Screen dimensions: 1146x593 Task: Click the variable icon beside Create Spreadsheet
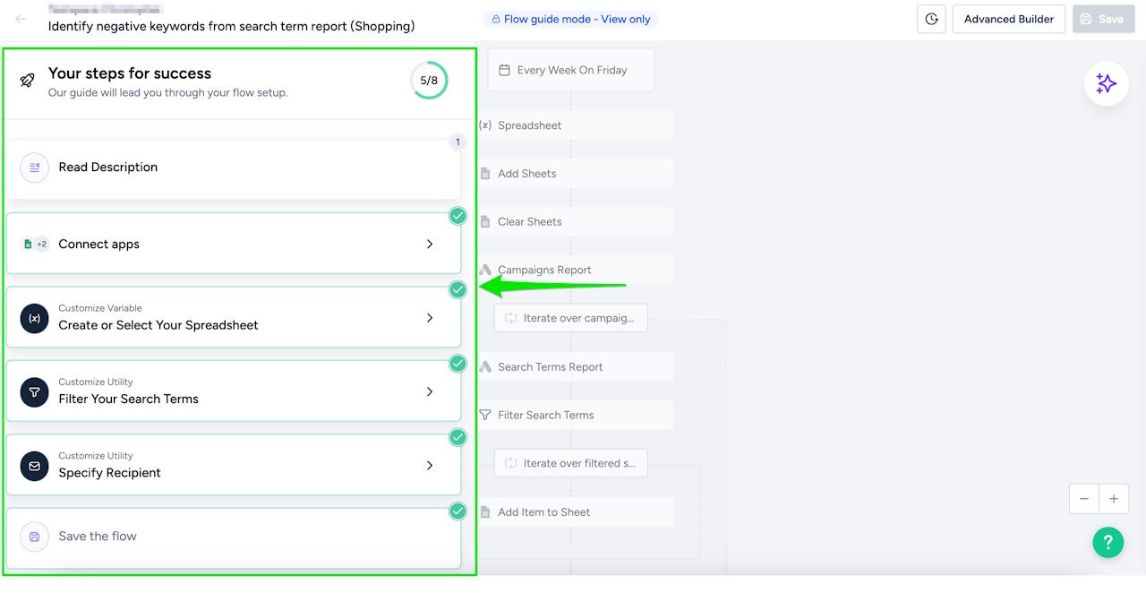pyautogui.click(x=34, y=318)
